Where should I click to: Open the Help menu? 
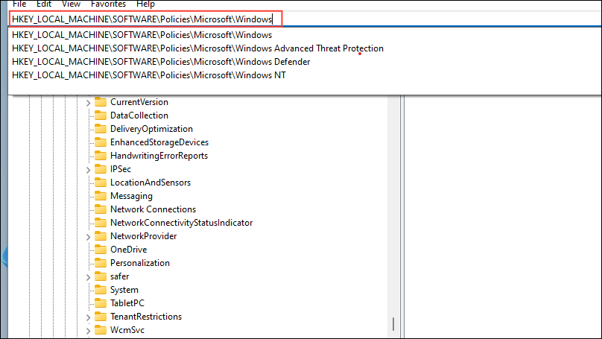click(x=145, y=4)
